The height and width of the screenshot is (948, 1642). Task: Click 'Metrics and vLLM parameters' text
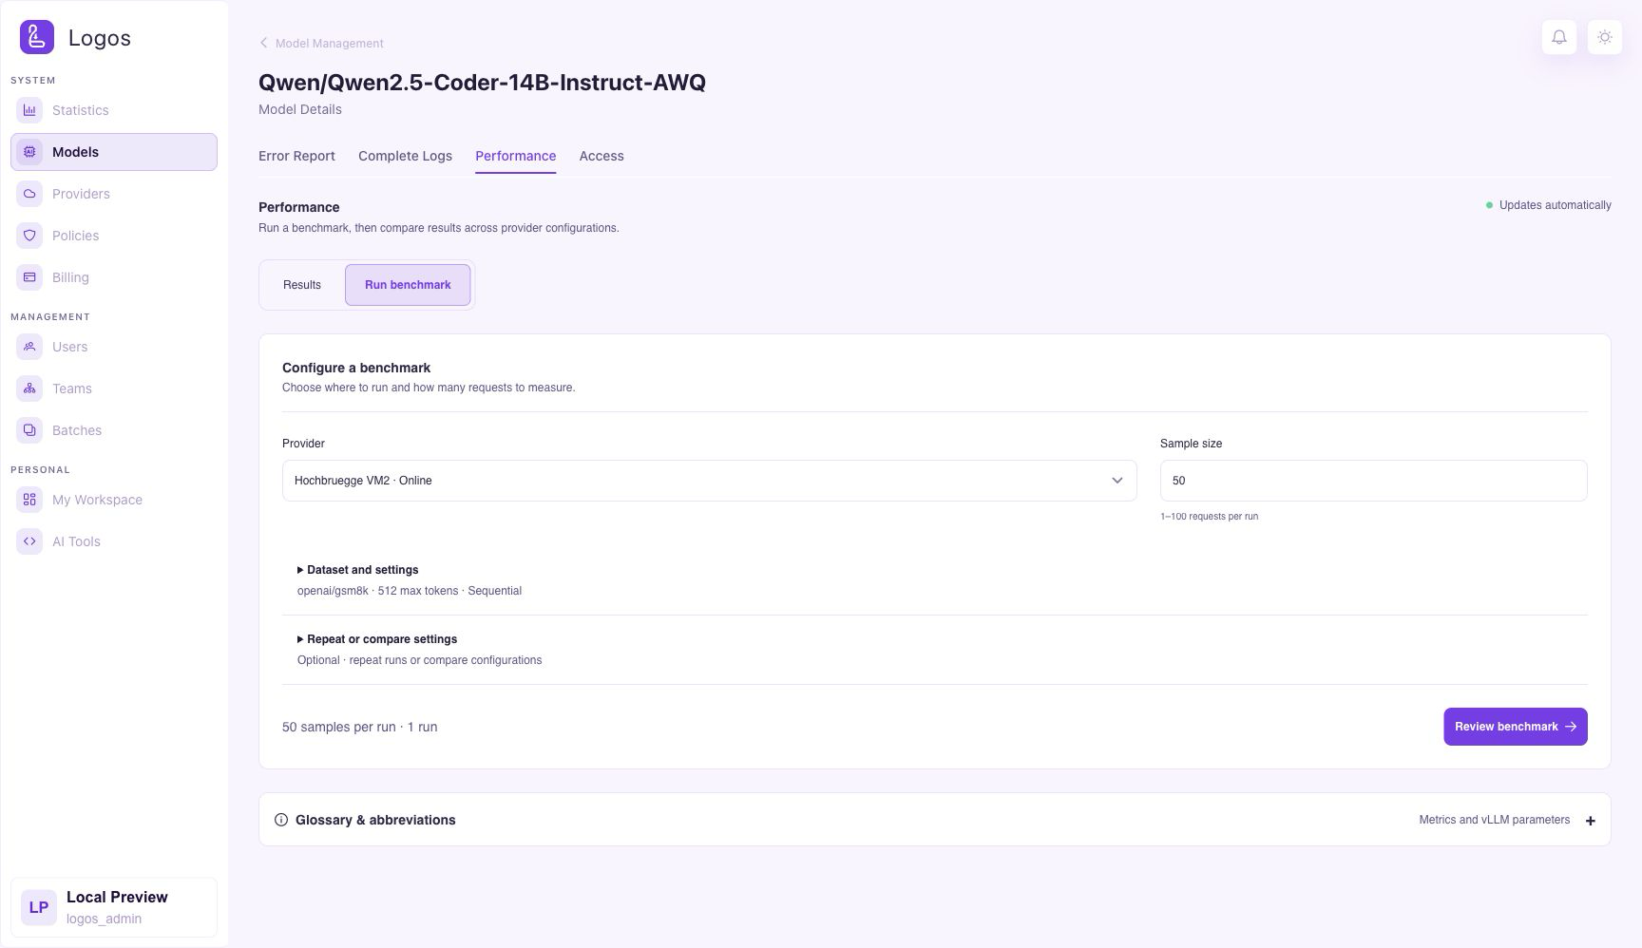(1495, 820)
